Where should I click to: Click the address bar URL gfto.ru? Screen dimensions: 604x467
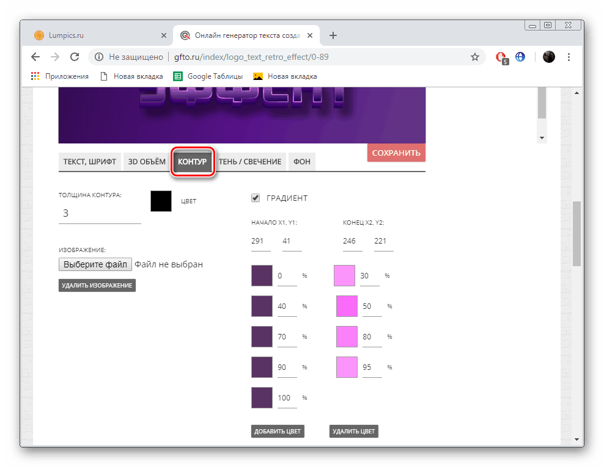251,57
